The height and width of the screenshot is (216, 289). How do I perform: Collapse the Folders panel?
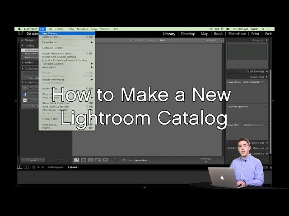[22, 63]
